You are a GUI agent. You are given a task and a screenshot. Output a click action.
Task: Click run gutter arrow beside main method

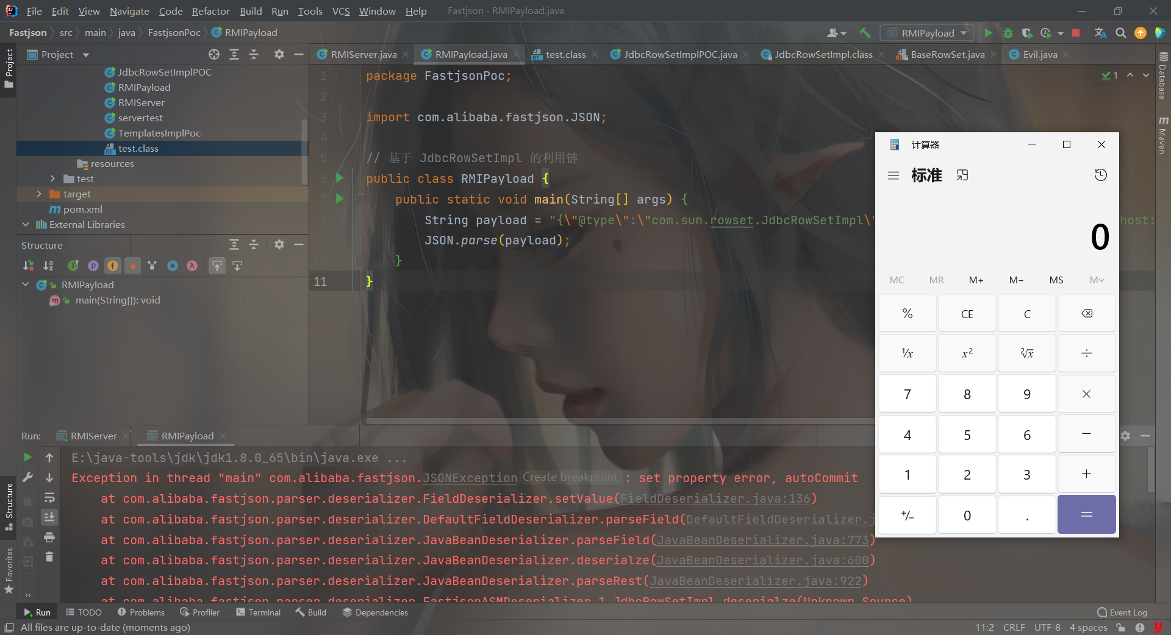pos(340,199)
